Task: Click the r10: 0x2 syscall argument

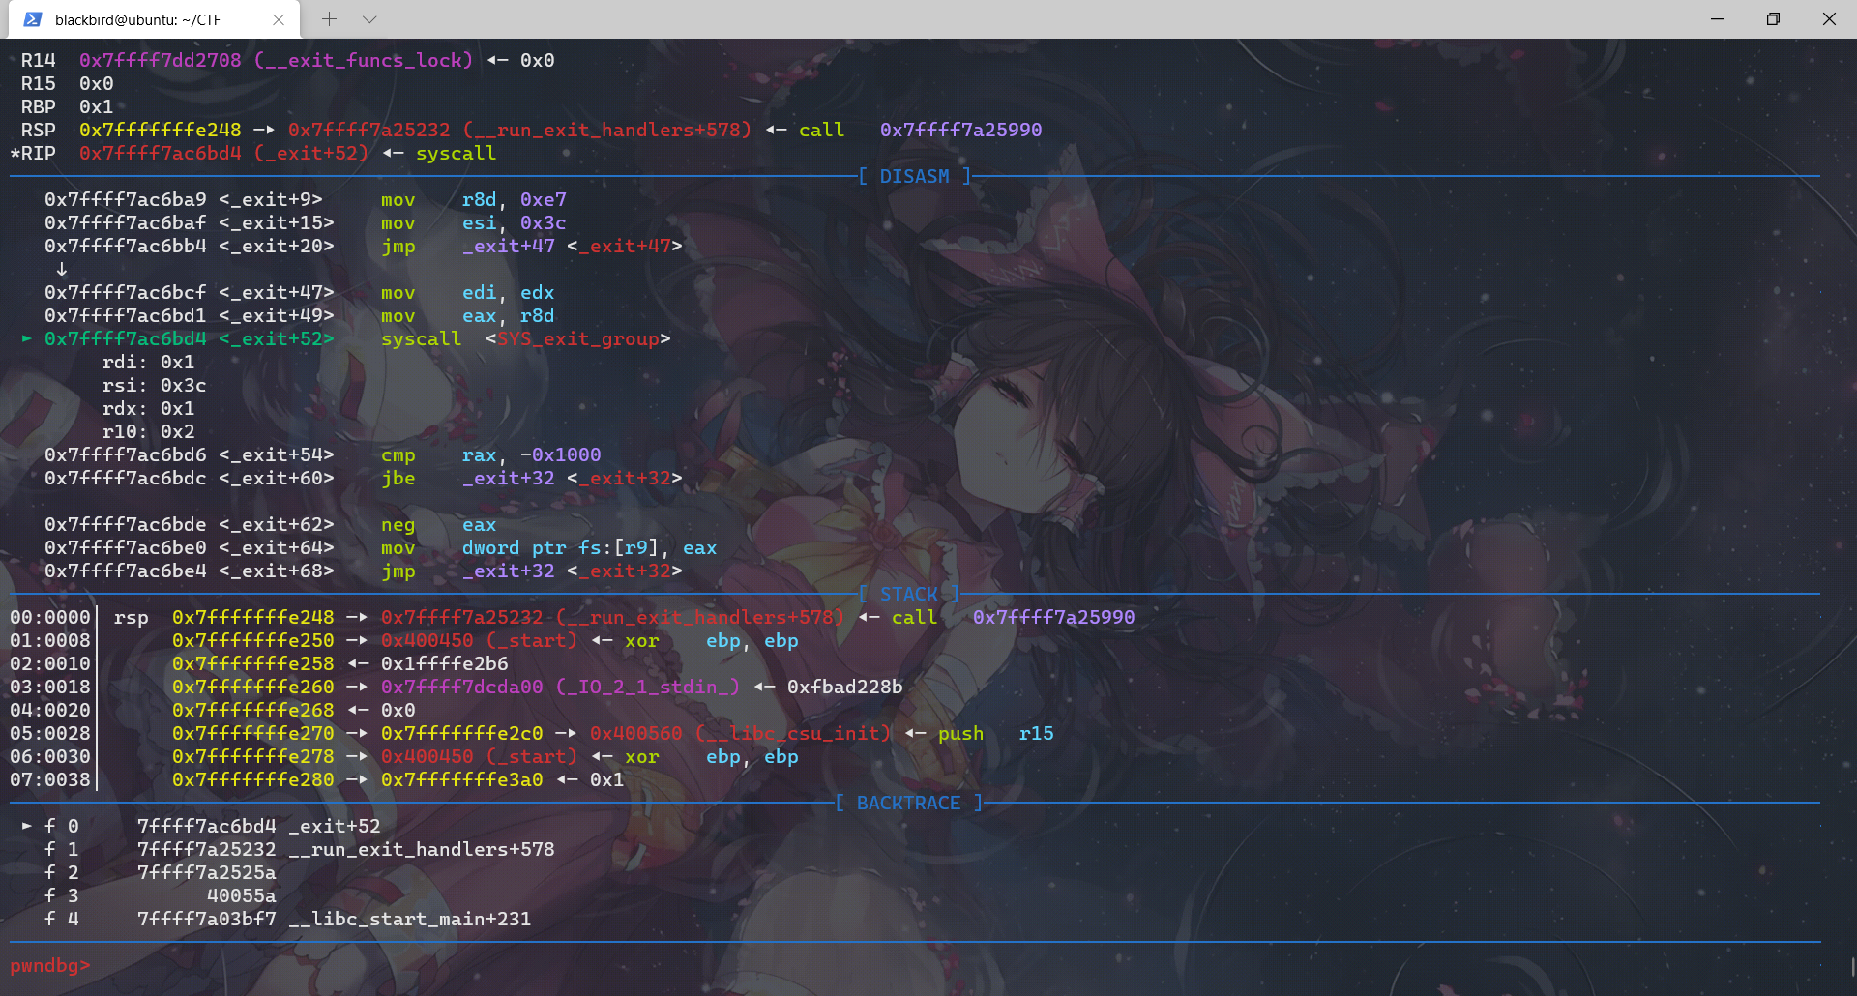Action: click(x=149, y=431)
